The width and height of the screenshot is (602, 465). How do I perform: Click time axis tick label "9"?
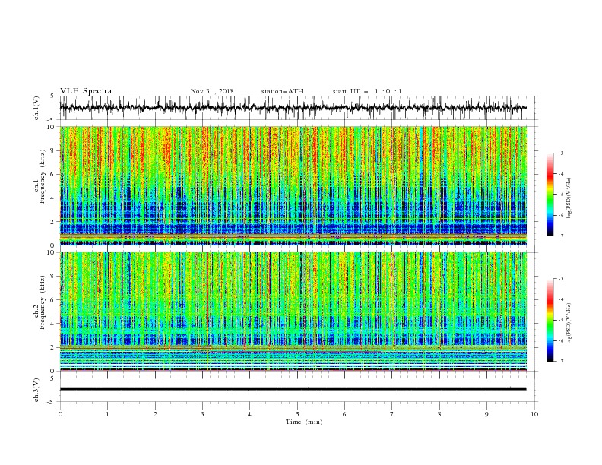[486, 414]
